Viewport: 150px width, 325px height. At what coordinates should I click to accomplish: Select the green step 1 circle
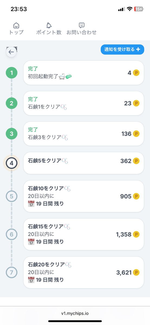pos(11,73)
